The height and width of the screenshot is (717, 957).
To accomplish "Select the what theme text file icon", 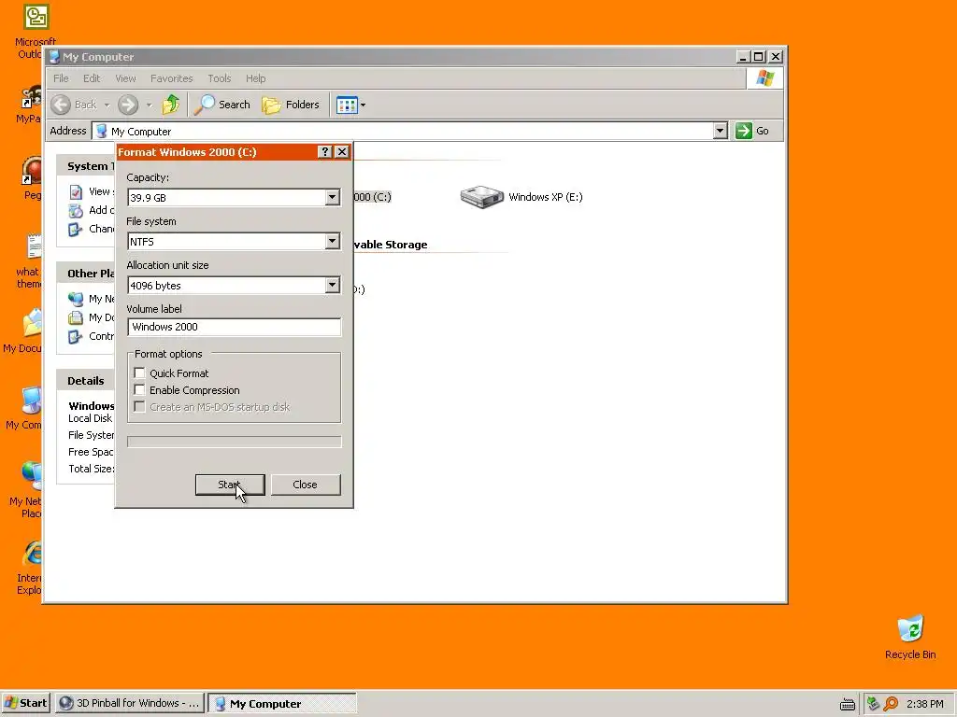I will (34, 246).
